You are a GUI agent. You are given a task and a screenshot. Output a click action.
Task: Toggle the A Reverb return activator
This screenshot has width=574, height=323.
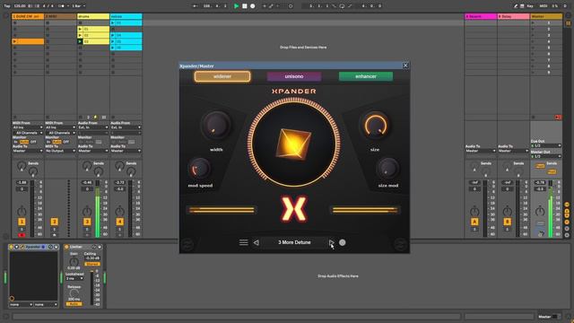[474, 222]
